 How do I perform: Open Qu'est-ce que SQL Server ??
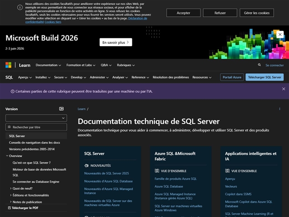coord(32,163)
